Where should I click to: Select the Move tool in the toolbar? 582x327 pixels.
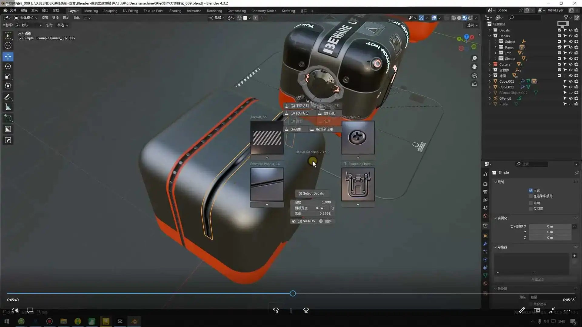click(x=8, y=56)
